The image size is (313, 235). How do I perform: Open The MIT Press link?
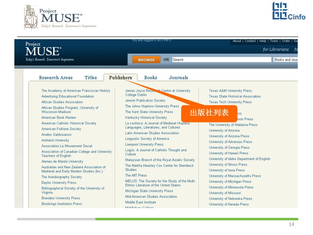coord(136,175)
